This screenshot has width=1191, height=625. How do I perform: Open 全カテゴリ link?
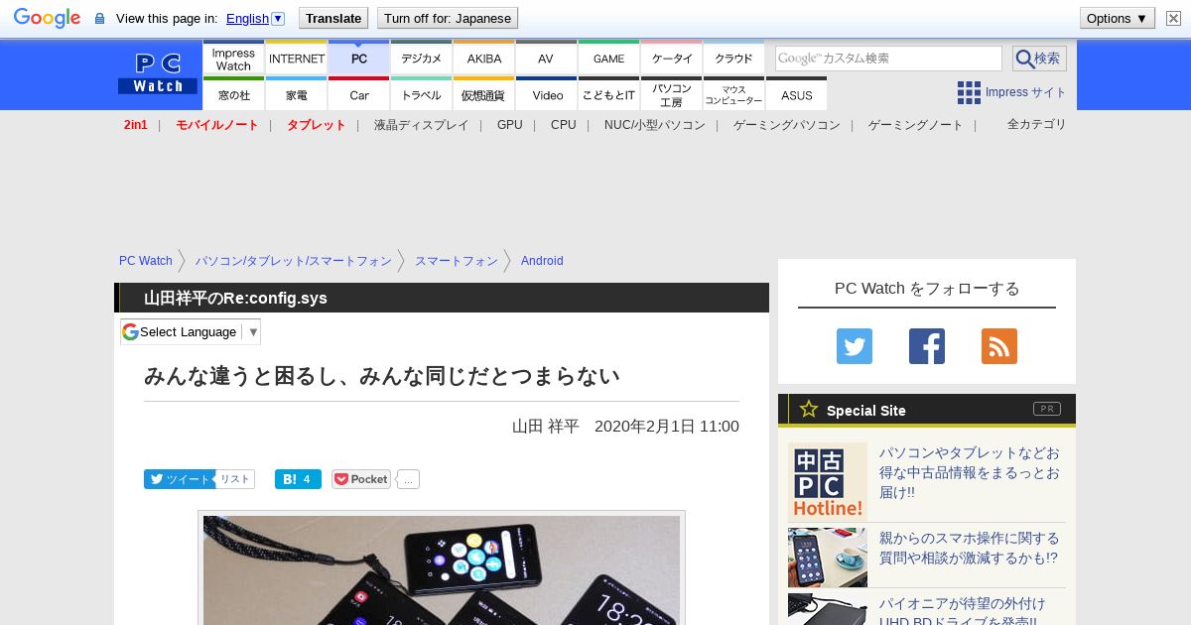[1037, 124]
